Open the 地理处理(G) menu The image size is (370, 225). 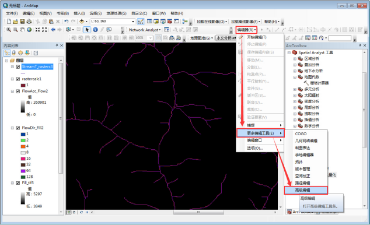[x=116, y=13]
